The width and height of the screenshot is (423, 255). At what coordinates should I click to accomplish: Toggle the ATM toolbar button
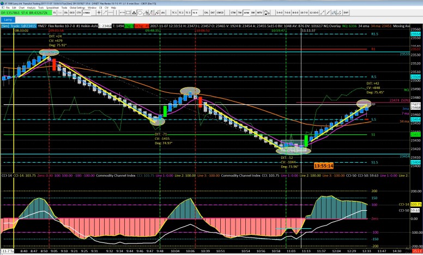(x=246, y=13)
